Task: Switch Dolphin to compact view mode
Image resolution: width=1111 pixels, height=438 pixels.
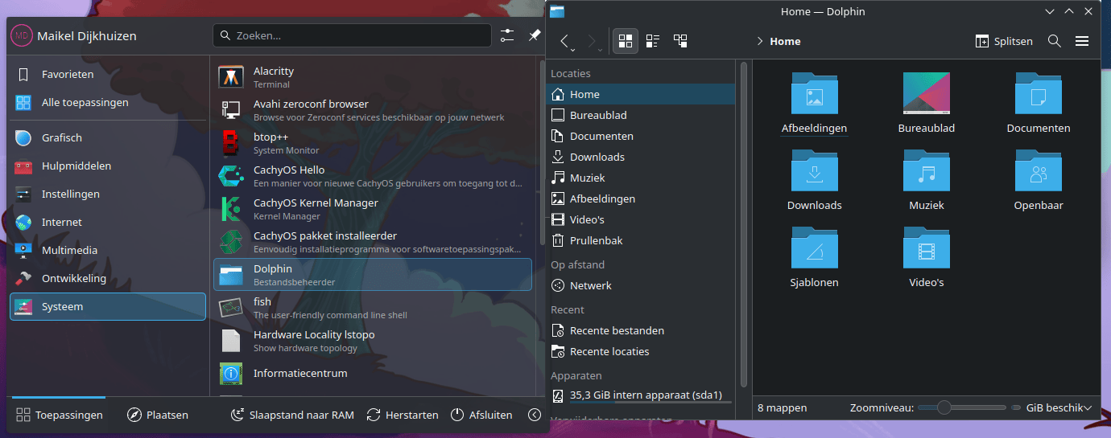Action: [653, 41]
